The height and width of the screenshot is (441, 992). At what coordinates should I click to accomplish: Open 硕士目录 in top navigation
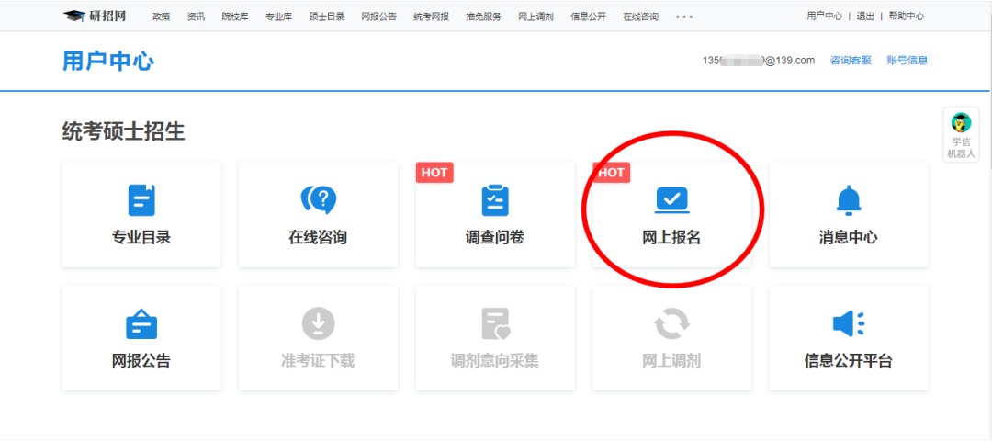[x=326, y=17]
